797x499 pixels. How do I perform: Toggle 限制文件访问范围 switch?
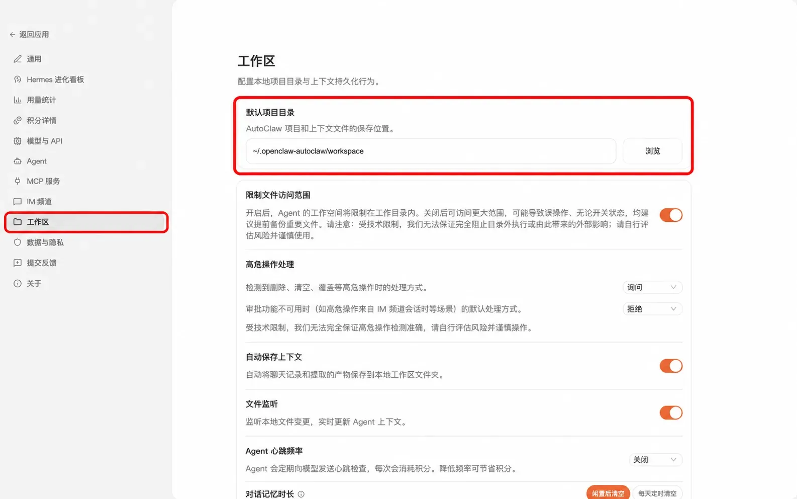[x=671, y=215]
